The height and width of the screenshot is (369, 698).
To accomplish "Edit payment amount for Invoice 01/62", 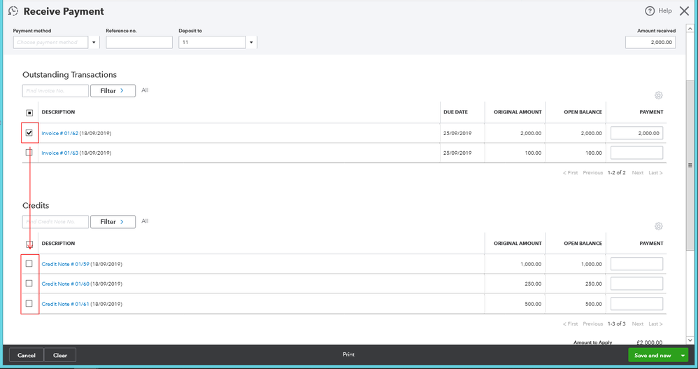I will click(x=636, y=133).
